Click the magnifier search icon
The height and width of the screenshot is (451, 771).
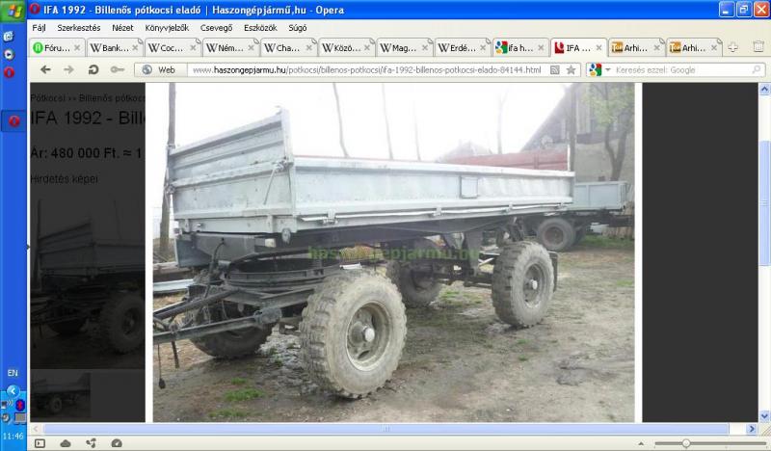point(757,69)
